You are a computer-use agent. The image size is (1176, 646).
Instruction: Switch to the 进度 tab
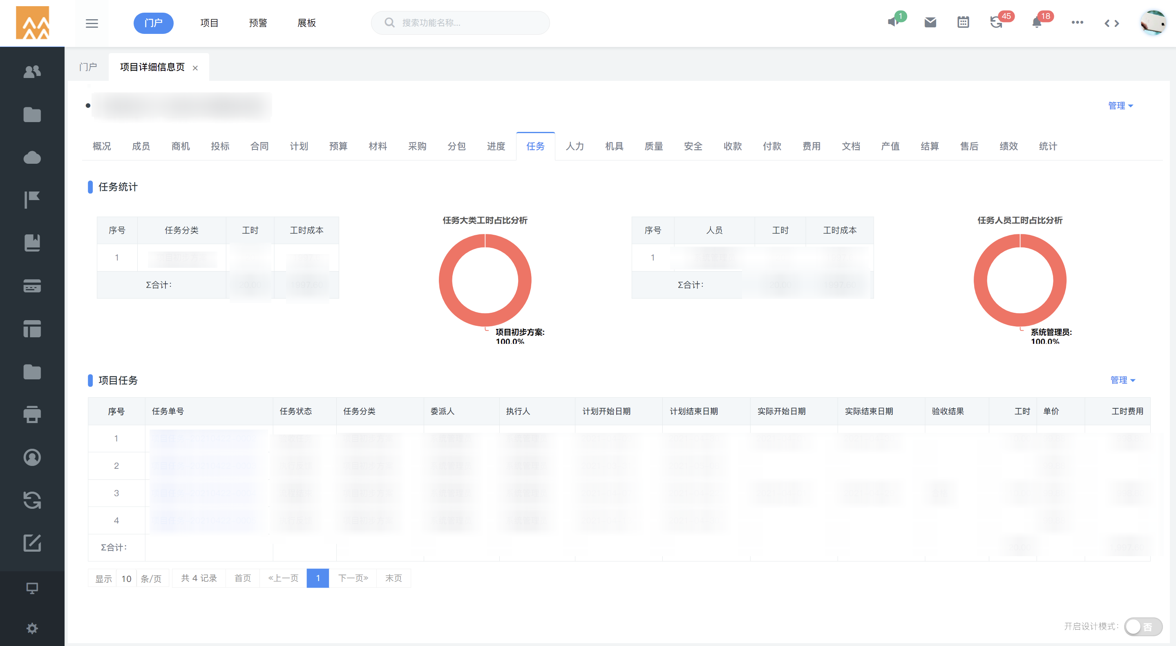496,147
